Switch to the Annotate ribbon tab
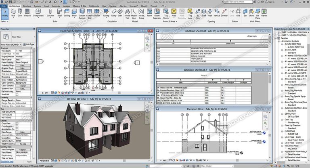This screenshot has height=168, width=310. point(56,6)
